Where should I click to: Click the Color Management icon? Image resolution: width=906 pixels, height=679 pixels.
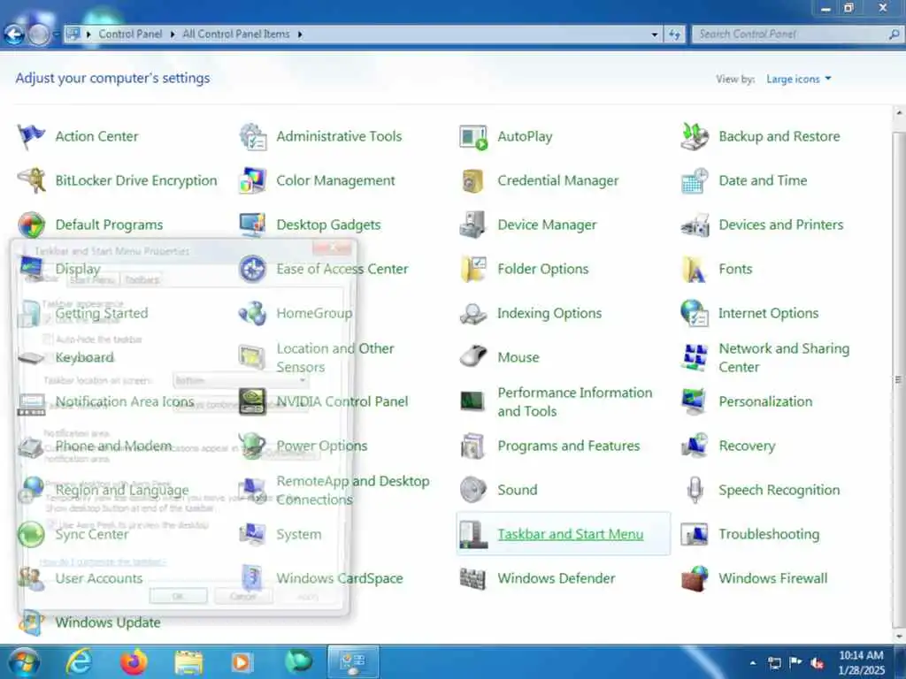point(252,180)
